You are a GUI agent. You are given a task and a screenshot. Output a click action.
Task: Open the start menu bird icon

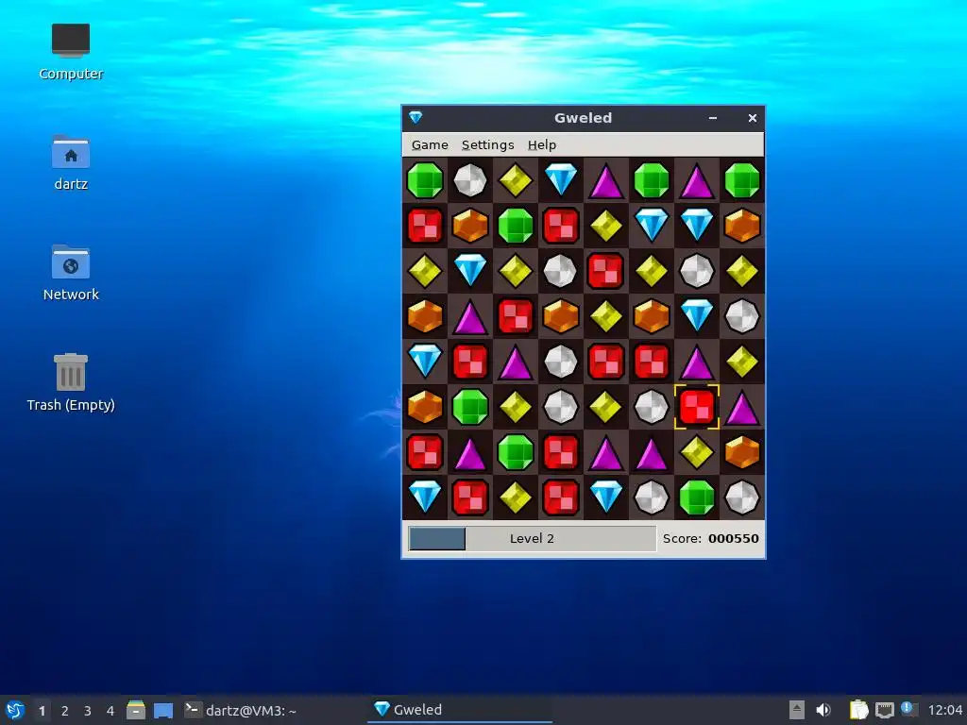[15, 710]
